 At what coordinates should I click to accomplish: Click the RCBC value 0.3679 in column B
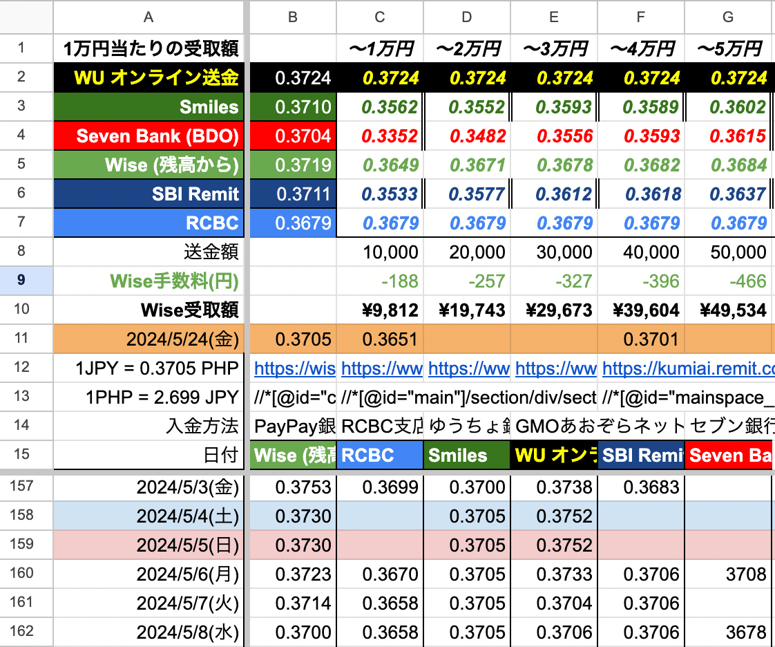(x=293, y=223)
